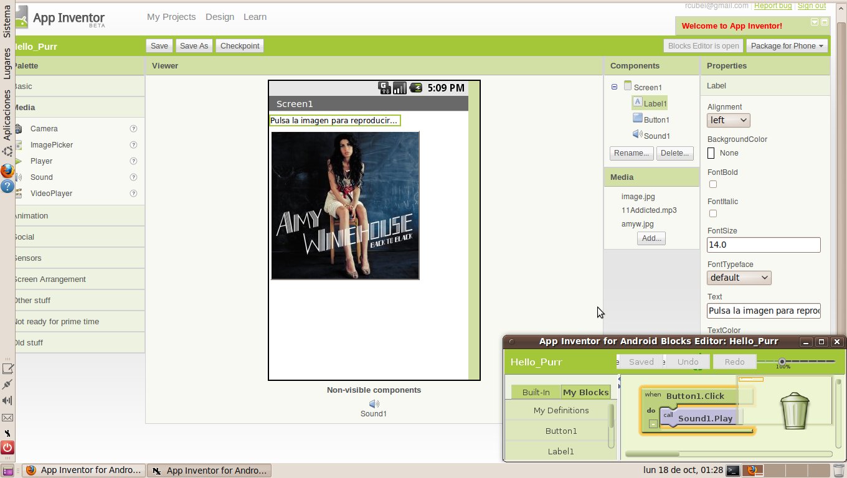Click the FontSize input field

[764, 245]
